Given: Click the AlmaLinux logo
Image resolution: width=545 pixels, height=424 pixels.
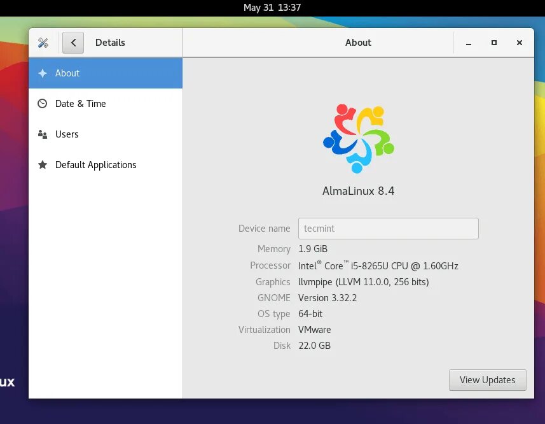Looking at the screenshot, I should pyautogui.click(x=358, y=138).
